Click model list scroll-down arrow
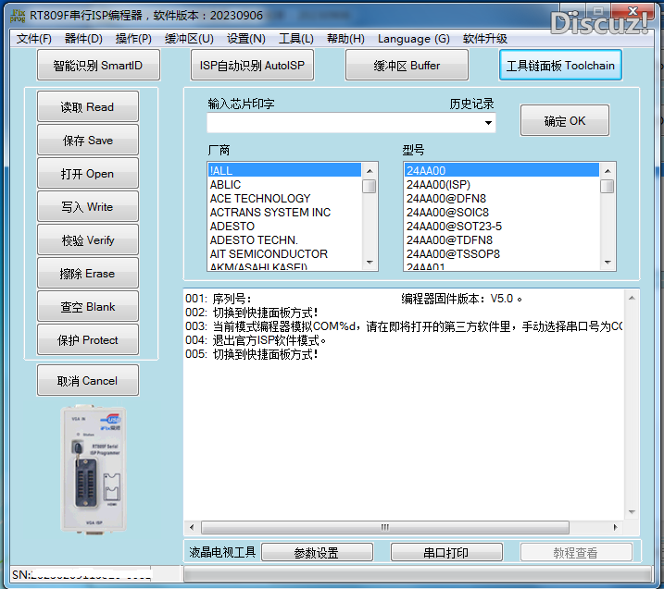The width and height of the screenshot is (664, 589). click(x=608, y=263)
